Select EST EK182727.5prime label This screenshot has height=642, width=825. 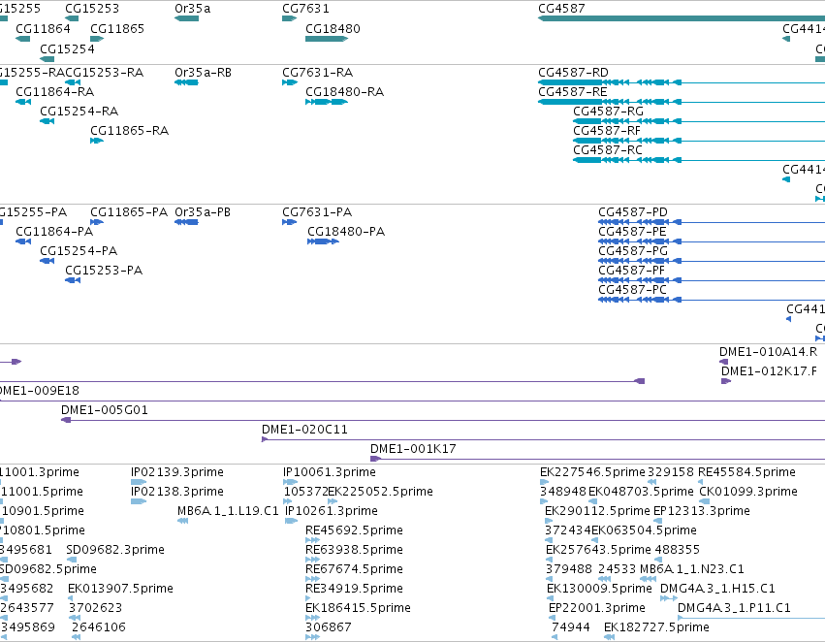[656, 627]
